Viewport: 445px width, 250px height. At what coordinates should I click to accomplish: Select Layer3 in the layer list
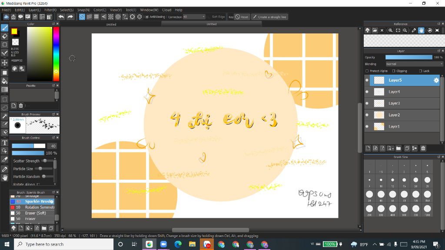pyautogui.click(x=402, y=103)
